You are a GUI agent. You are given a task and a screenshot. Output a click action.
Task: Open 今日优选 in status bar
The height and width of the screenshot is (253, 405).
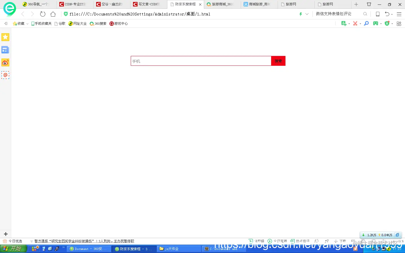pyautogui.click(x=12, y=241)
